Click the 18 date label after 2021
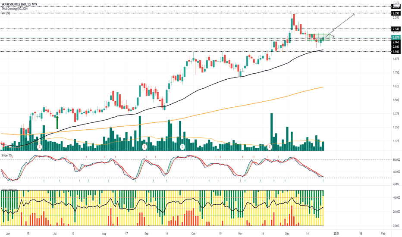 click(x=361, y=234)
